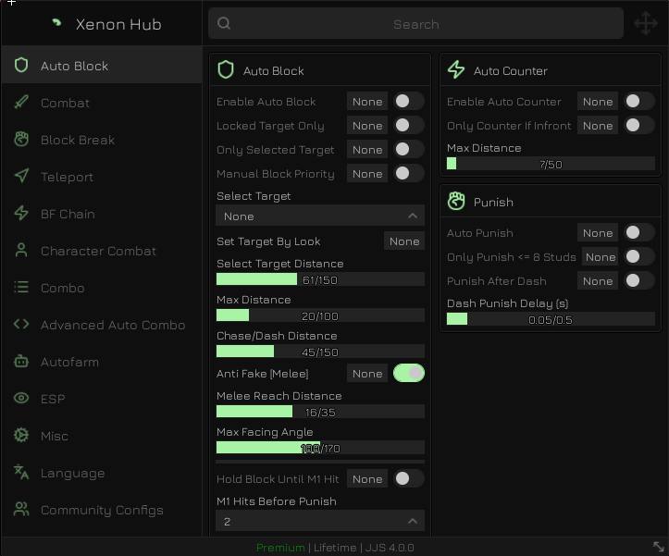This screenshot has height=556, width=669.
Task: Click the fist icon next to Block Break
Action: coord(21,140)
